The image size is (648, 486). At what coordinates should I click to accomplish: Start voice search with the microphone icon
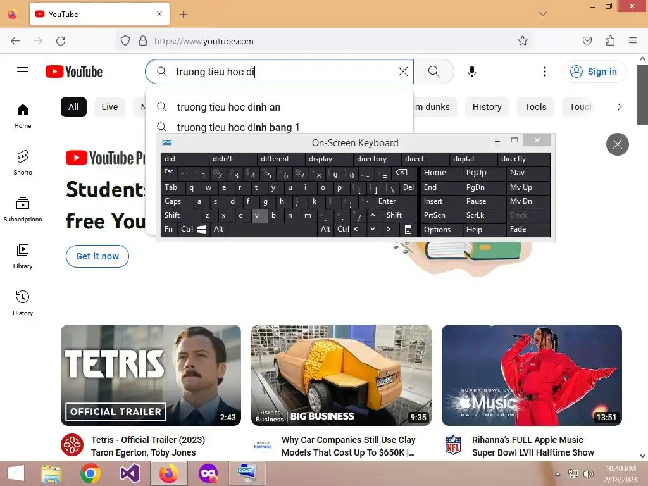[472, 72]
